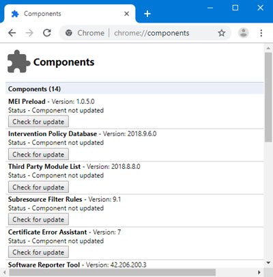Screen dimensions: 273x277
Task: Select the Components tab
Action: tap(68, 14)
